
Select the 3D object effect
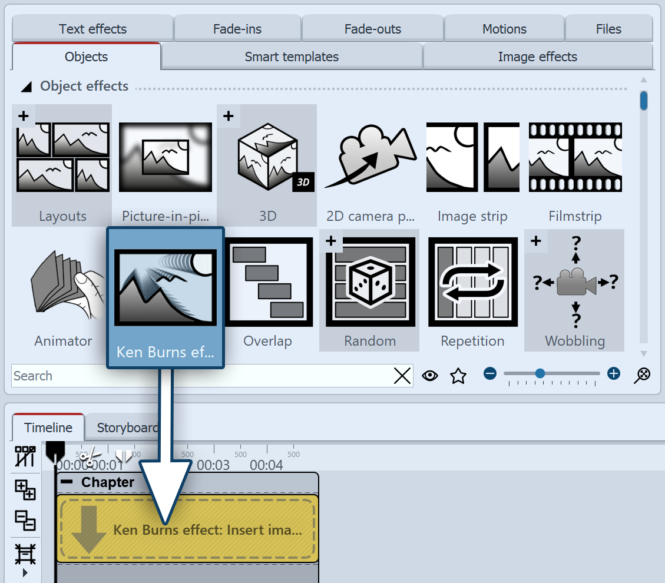[267, 157]
